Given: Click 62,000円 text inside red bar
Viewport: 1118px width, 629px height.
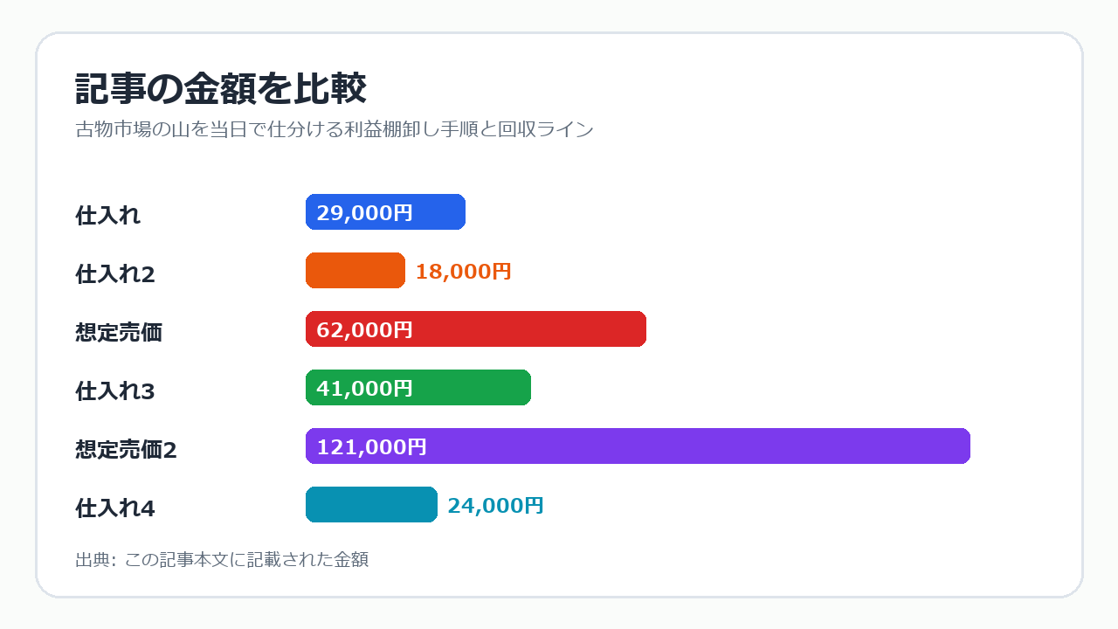Looking at the screenshot, I should tap(364, 330).
